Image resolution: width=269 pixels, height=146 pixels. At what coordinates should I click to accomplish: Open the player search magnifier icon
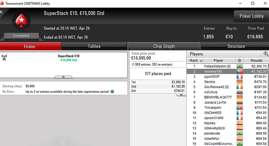[x=266, y=54]
